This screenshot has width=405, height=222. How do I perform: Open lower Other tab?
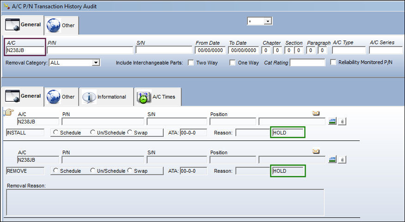click(61, 97)
